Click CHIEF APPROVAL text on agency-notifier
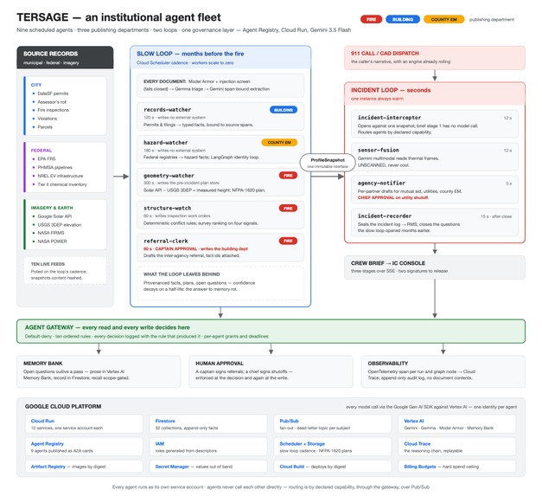 coord(376,197)
